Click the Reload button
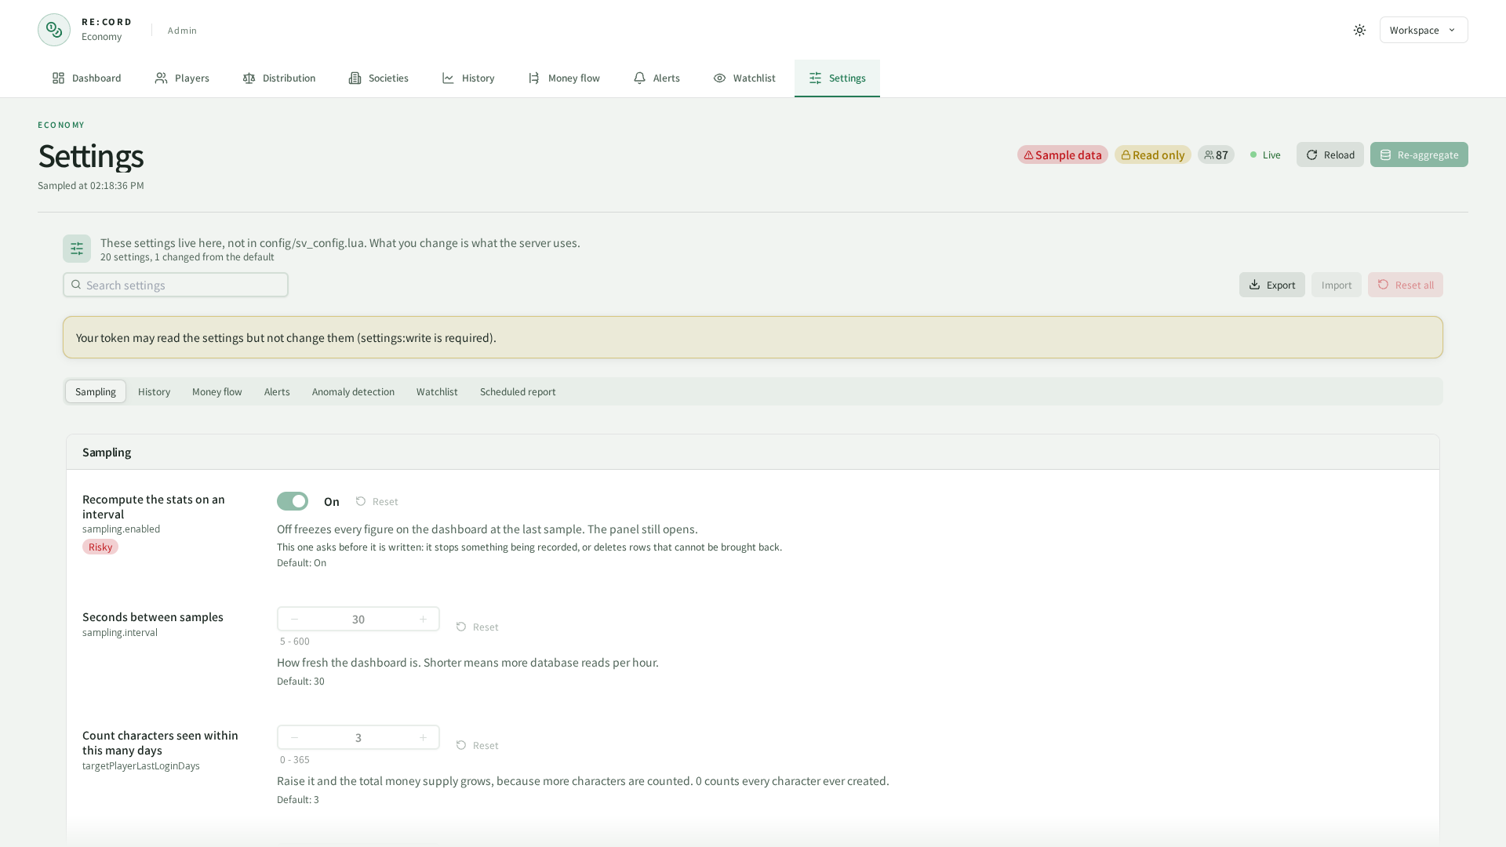This screenshot has width=1506, height=847. [x=1330, y=154]
